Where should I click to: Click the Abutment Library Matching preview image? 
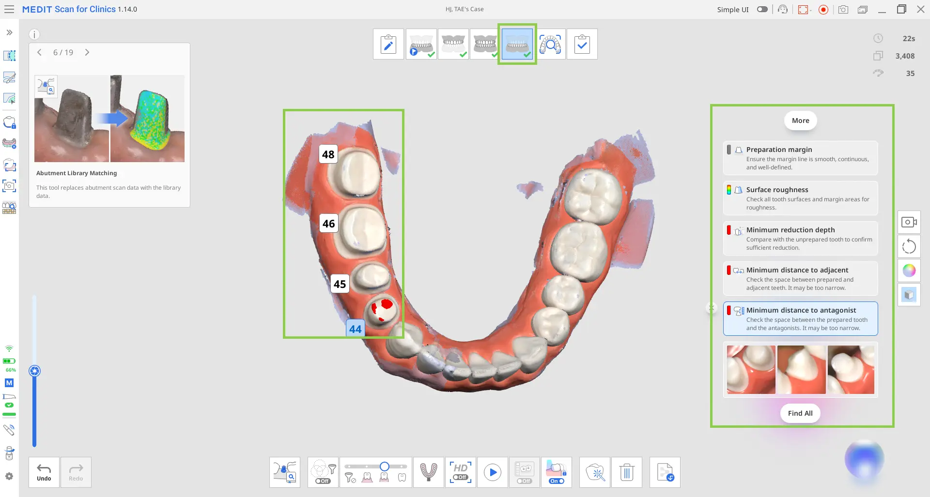[109, 119]
